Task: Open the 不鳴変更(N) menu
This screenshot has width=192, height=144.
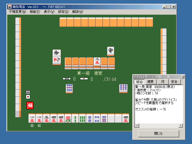Action: [17, 12]
